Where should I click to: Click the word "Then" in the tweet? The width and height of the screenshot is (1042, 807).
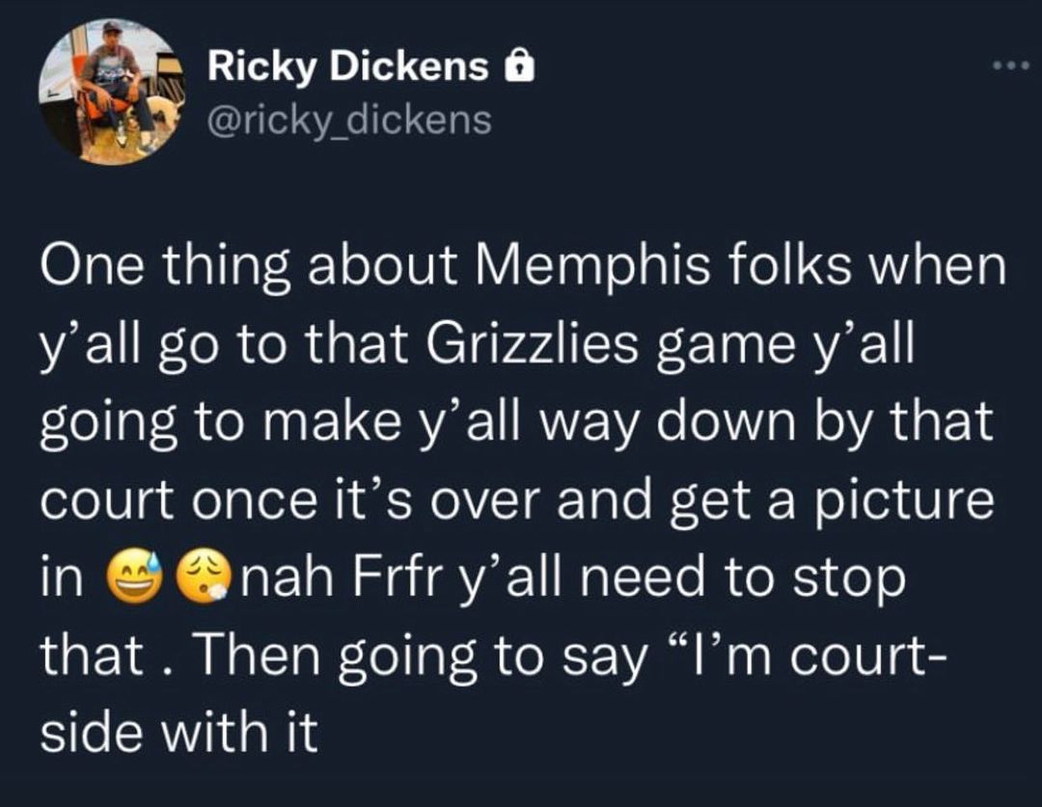258,656
